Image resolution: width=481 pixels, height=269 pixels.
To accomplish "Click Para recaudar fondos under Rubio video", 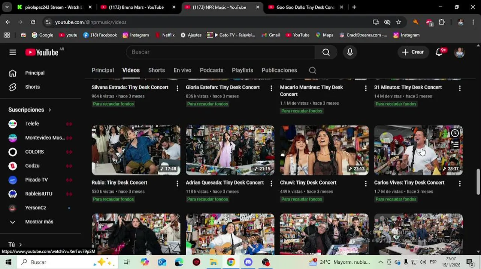I will point(114,199).
